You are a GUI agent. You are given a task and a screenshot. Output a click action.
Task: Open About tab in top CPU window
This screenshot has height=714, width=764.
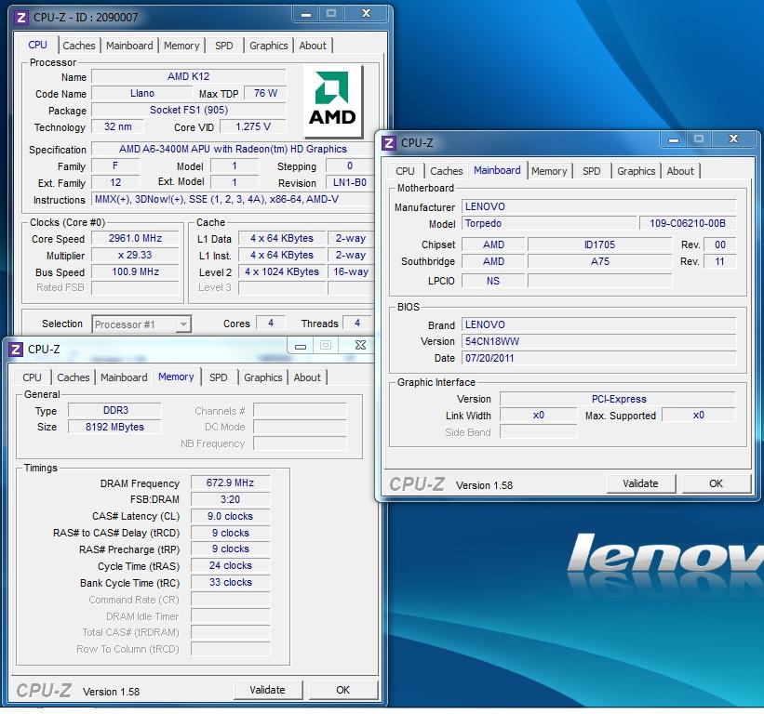[x=313, y=46]
